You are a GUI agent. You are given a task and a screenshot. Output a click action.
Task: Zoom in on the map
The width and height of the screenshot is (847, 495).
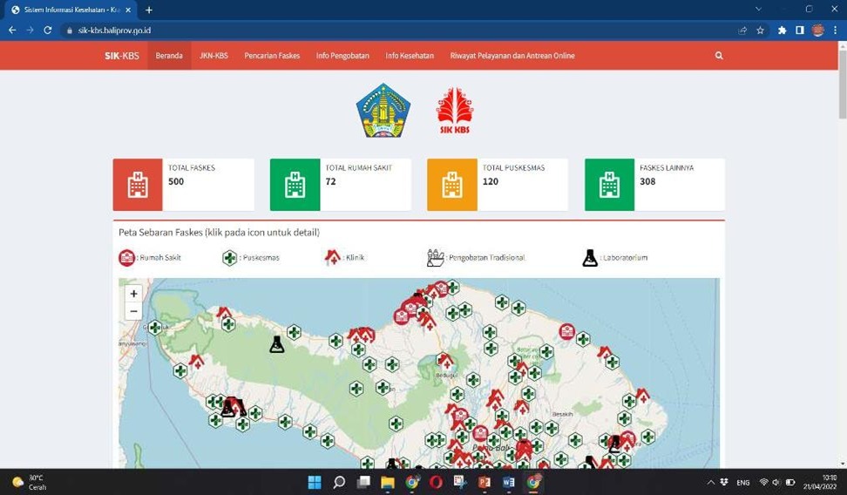click(133, 294)
